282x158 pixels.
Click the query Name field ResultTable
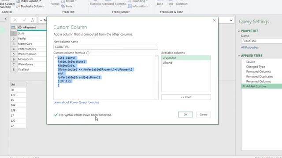point(261,41)
